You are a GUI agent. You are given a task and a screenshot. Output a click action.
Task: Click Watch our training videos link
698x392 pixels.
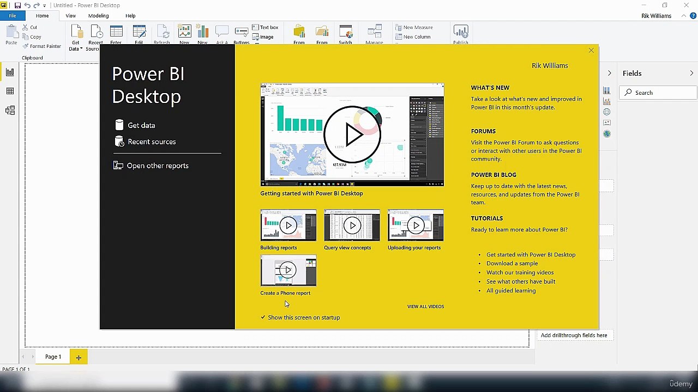520,272
